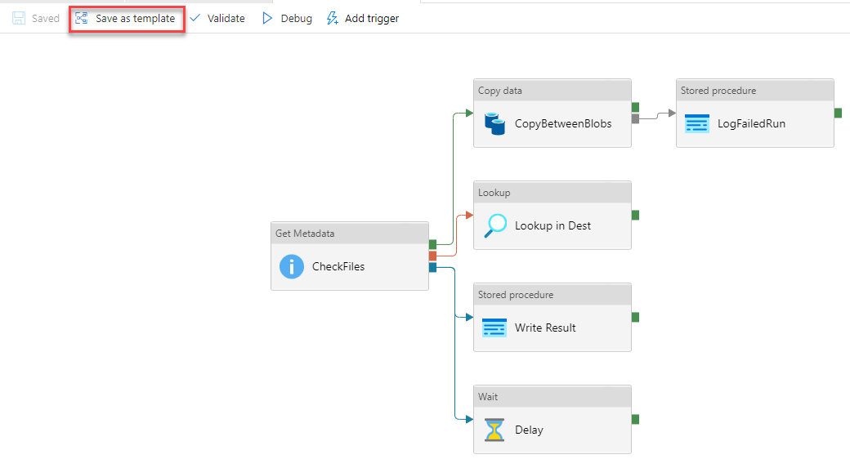Screen dimensions: 850x468
Task: Click the Write Result stored procedure icon
Action: [x=494, y=328]
